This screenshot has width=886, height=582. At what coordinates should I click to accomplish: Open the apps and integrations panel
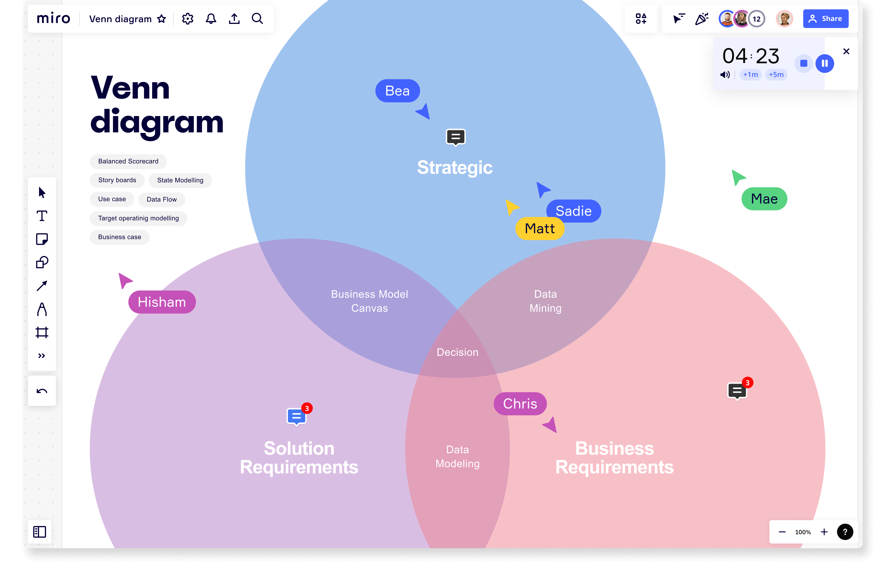click(641, 18)
